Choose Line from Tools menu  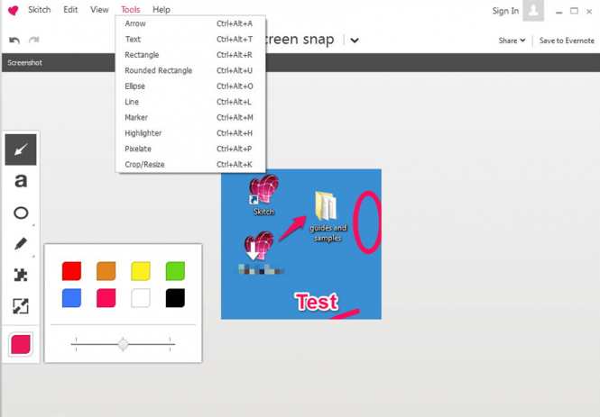[x=190, y=102]
